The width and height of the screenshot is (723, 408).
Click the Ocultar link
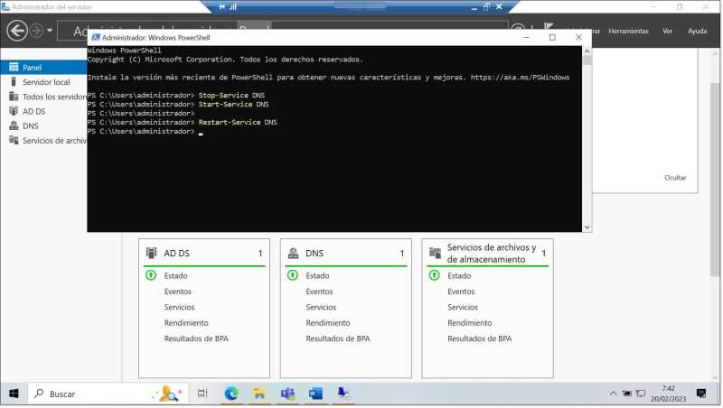pyautogui.click(x=675, y=178)
